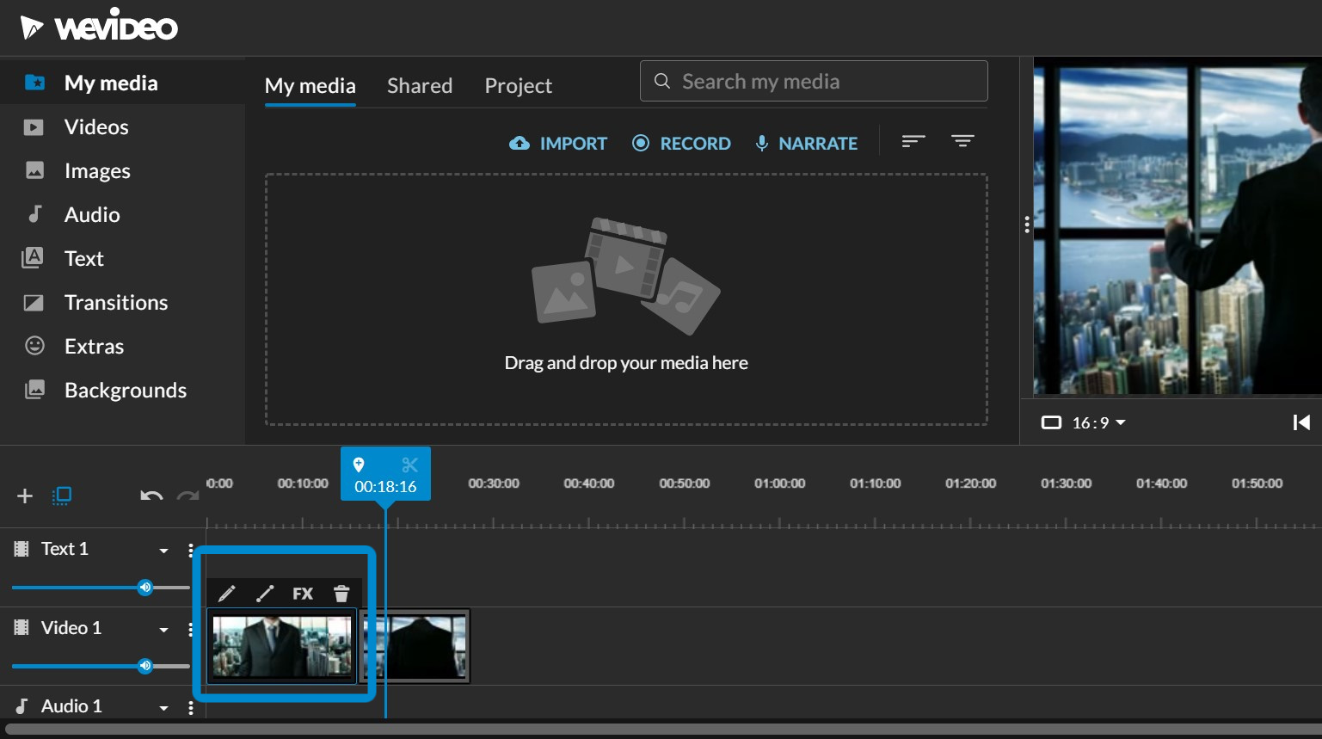Open the clip editor pencil icon
Image resolution: width=1322 pixels, height=739 pixels.
tap(226, 594)
